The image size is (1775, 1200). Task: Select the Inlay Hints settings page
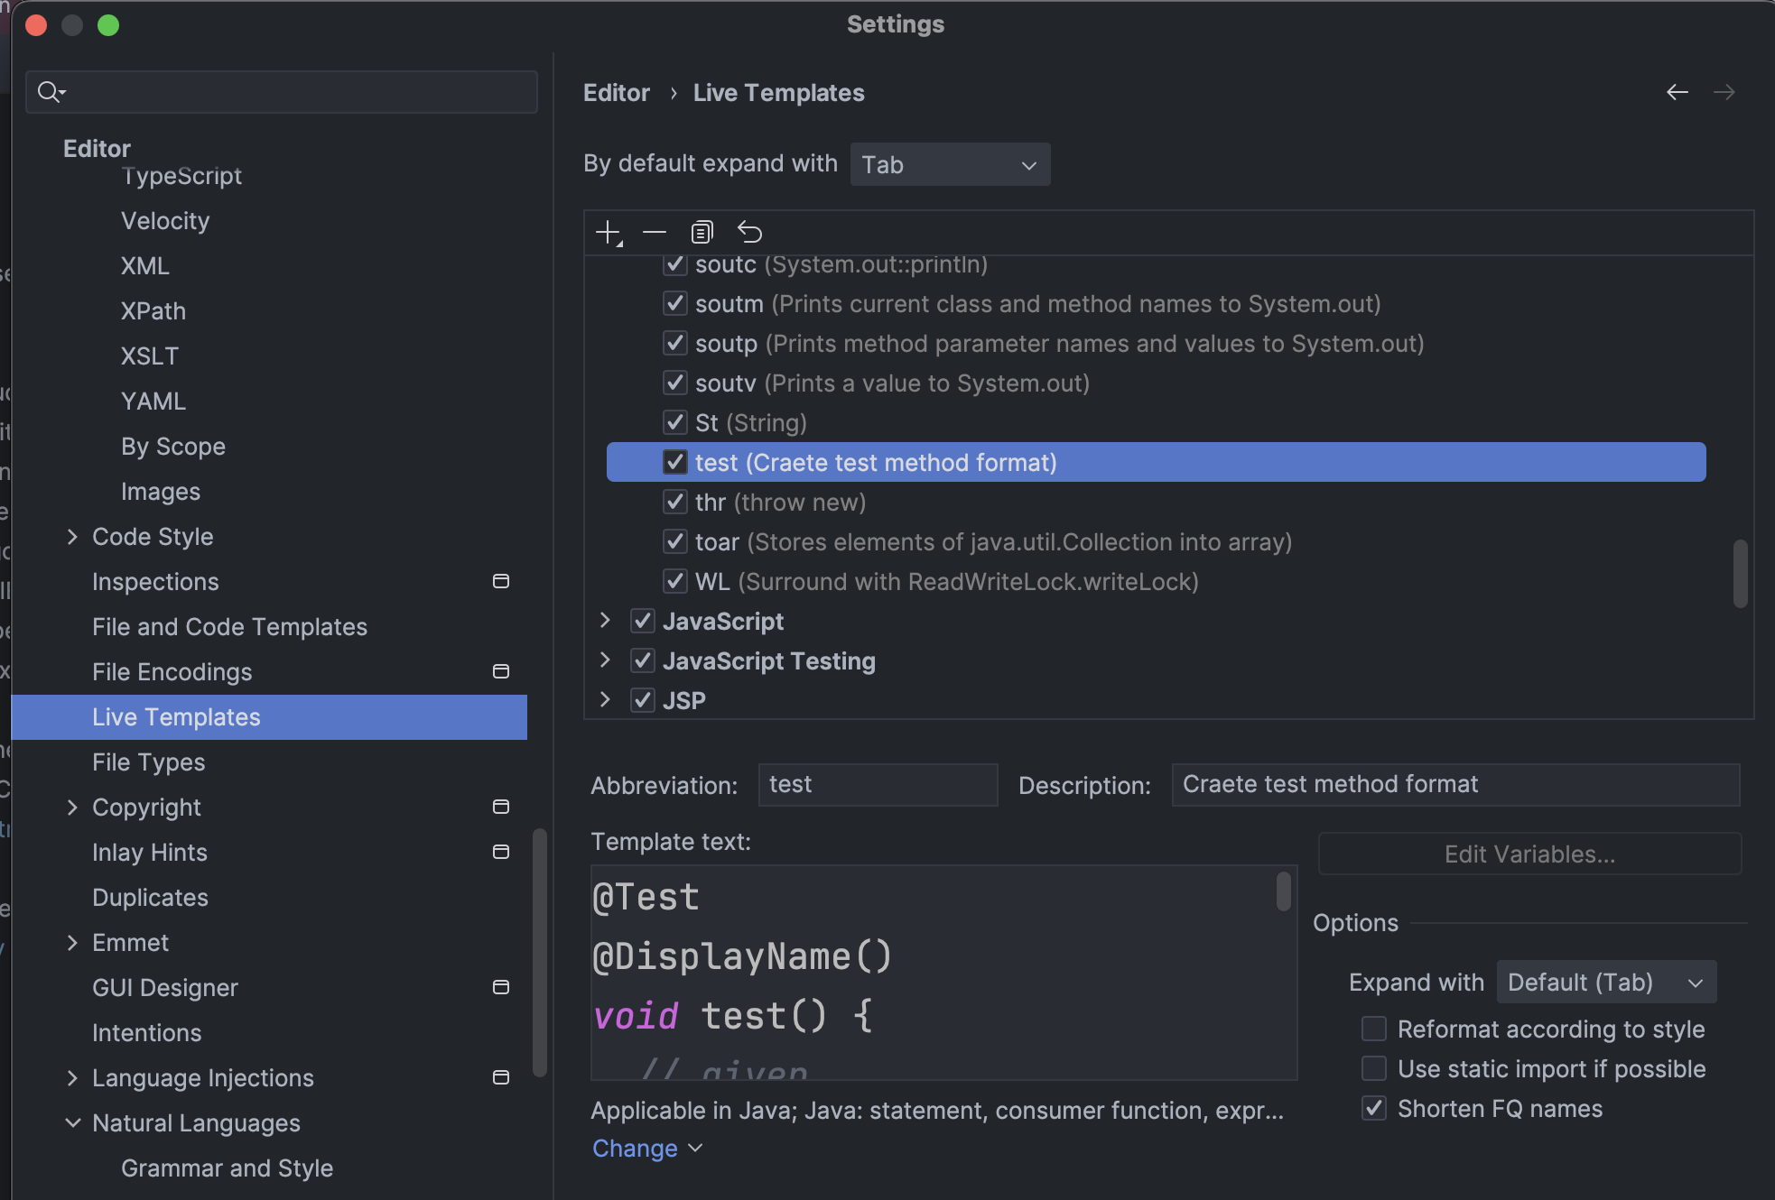[x=150, y=853]
